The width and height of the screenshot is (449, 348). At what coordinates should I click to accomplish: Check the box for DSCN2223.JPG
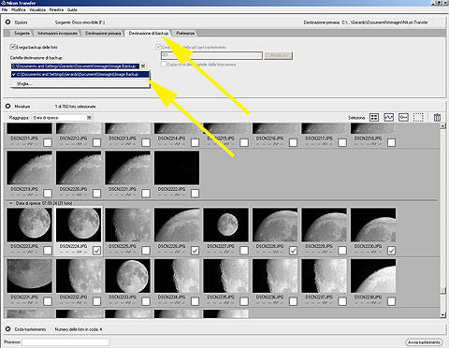tap(48, 250)
